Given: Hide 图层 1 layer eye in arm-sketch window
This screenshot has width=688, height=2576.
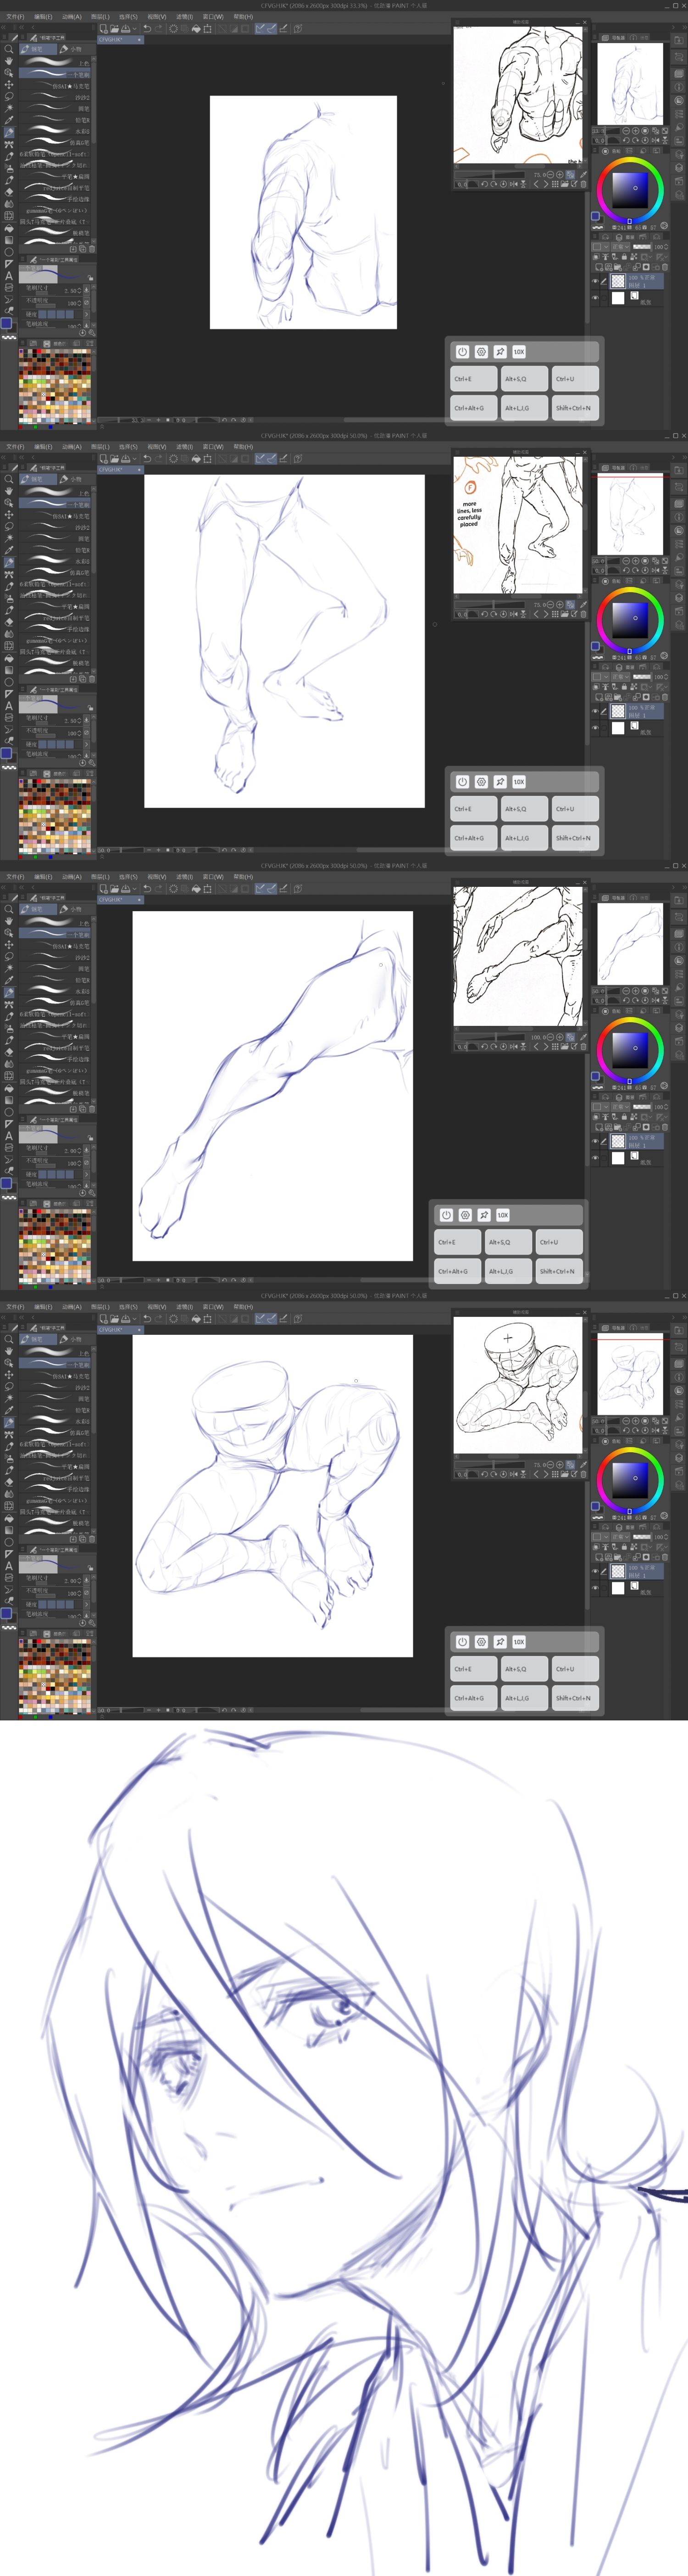Looking at the screenshot, I should (x=595, y=281).
